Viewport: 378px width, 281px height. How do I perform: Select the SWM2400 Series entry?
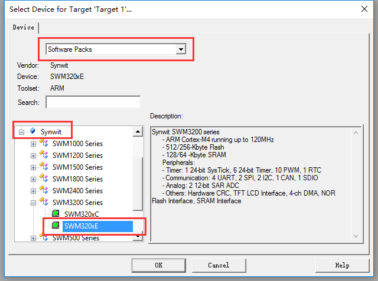(x=77, y=191)
